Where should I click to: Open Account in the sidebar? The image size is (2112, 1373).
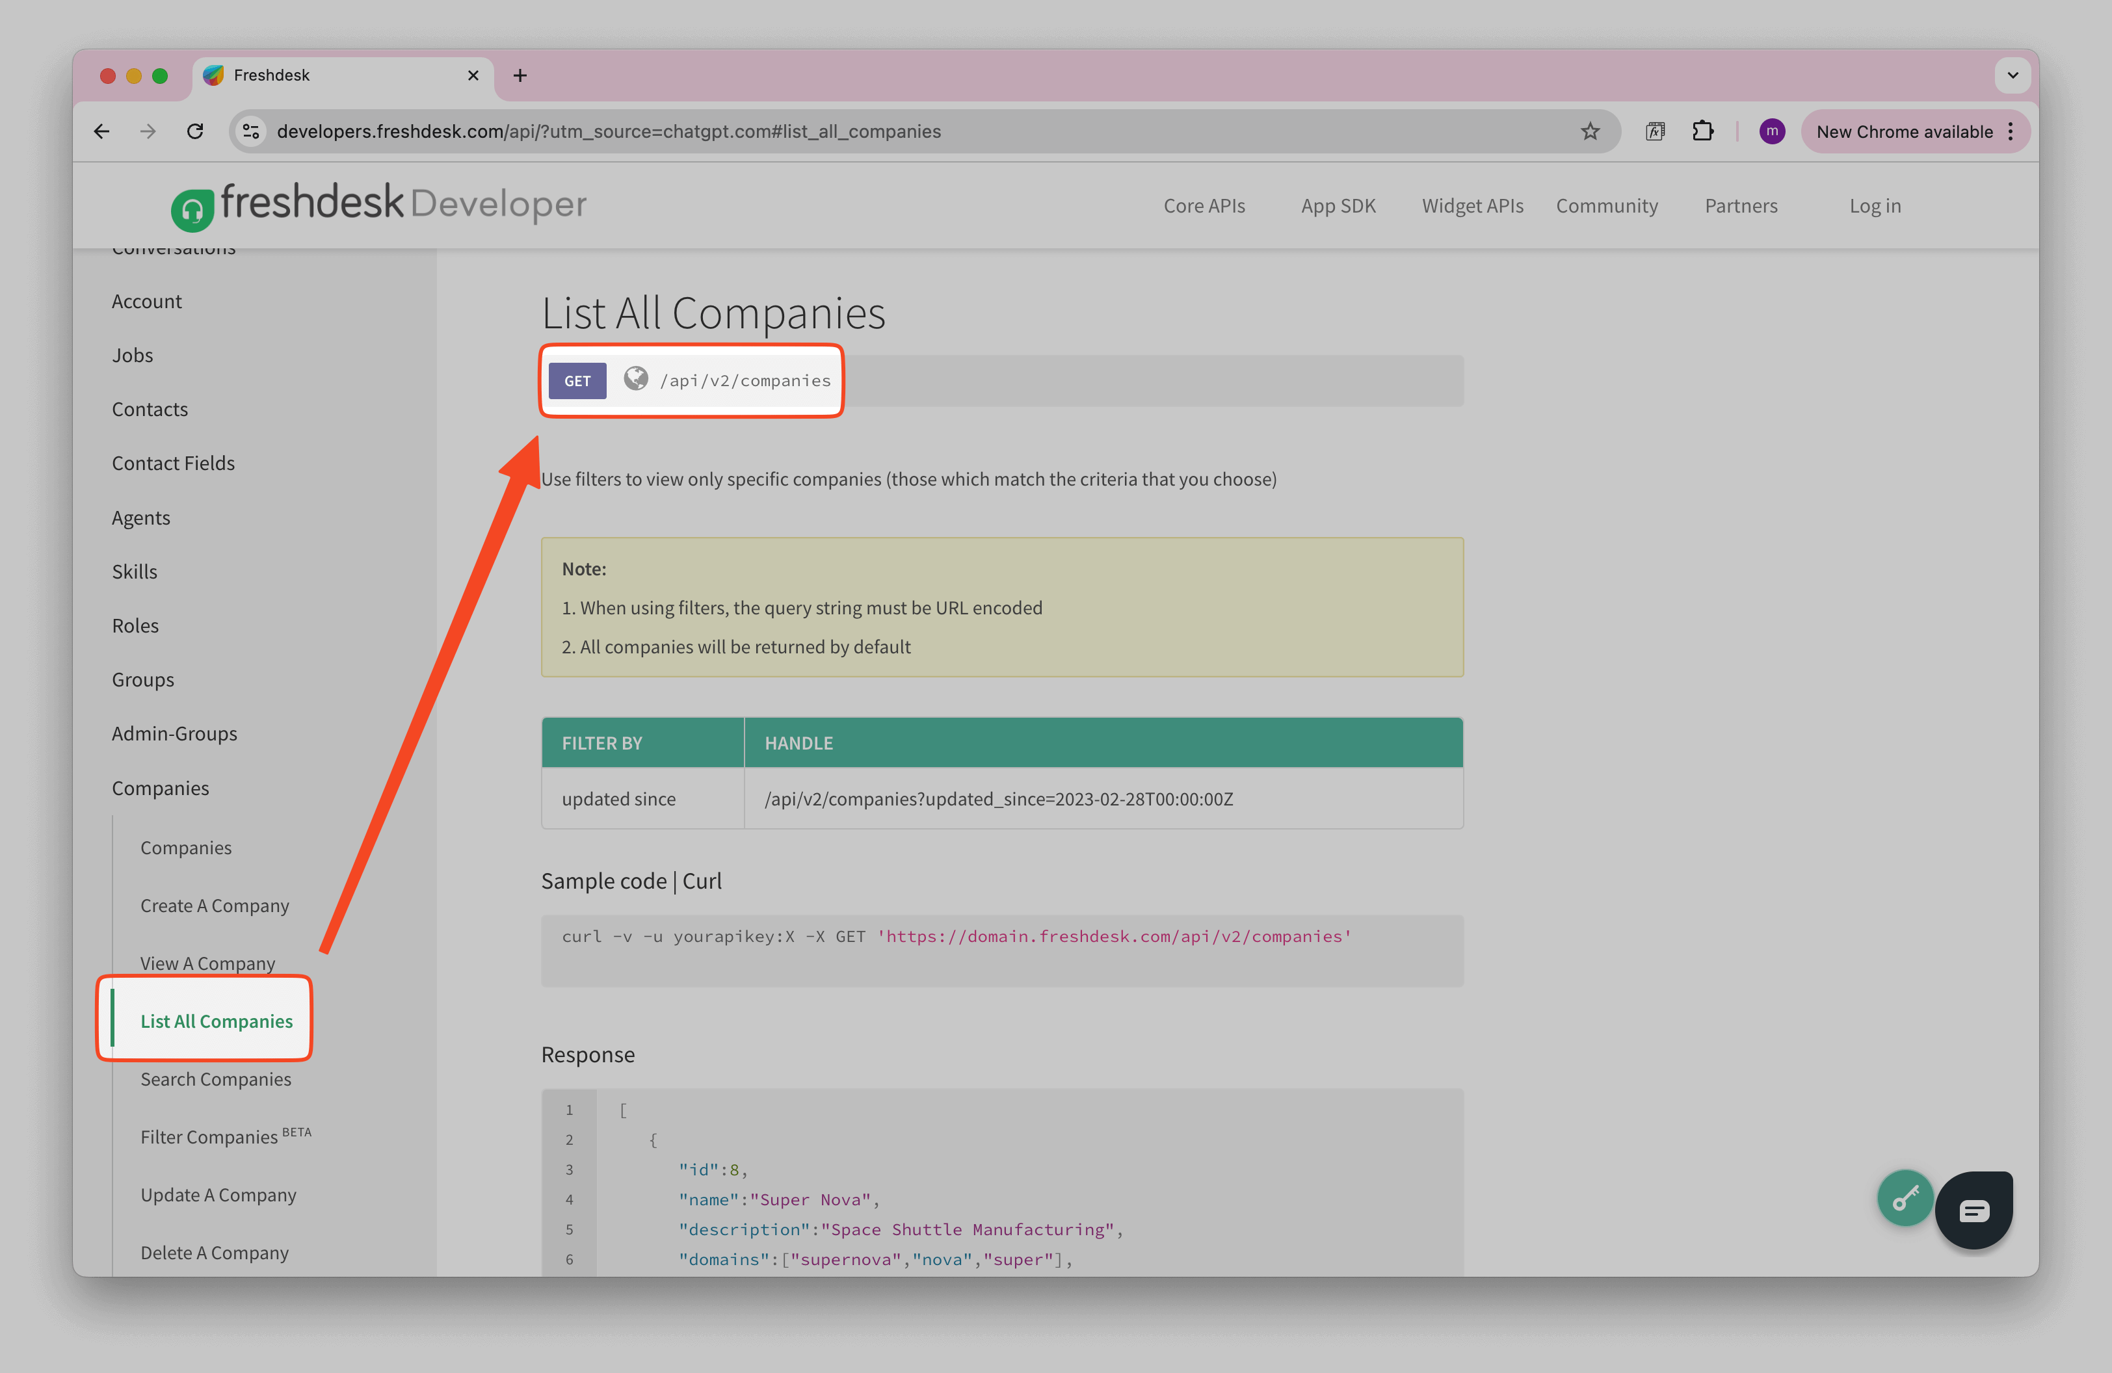click(146, 302)
